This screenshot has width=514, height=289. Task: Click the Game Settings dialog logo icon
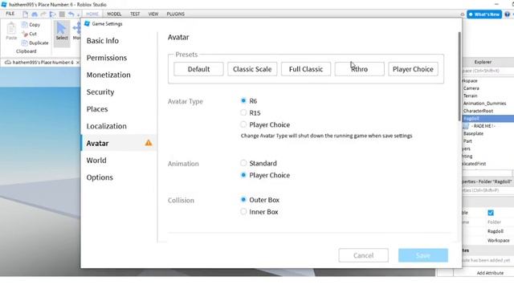click(x=87, y=23)
